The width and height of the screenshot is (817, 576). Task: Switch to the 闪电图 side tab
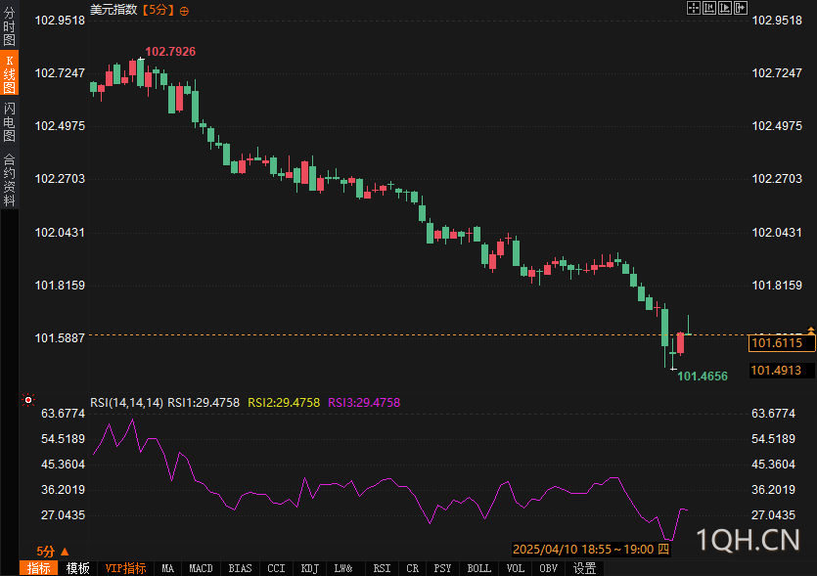click(9, 123)
